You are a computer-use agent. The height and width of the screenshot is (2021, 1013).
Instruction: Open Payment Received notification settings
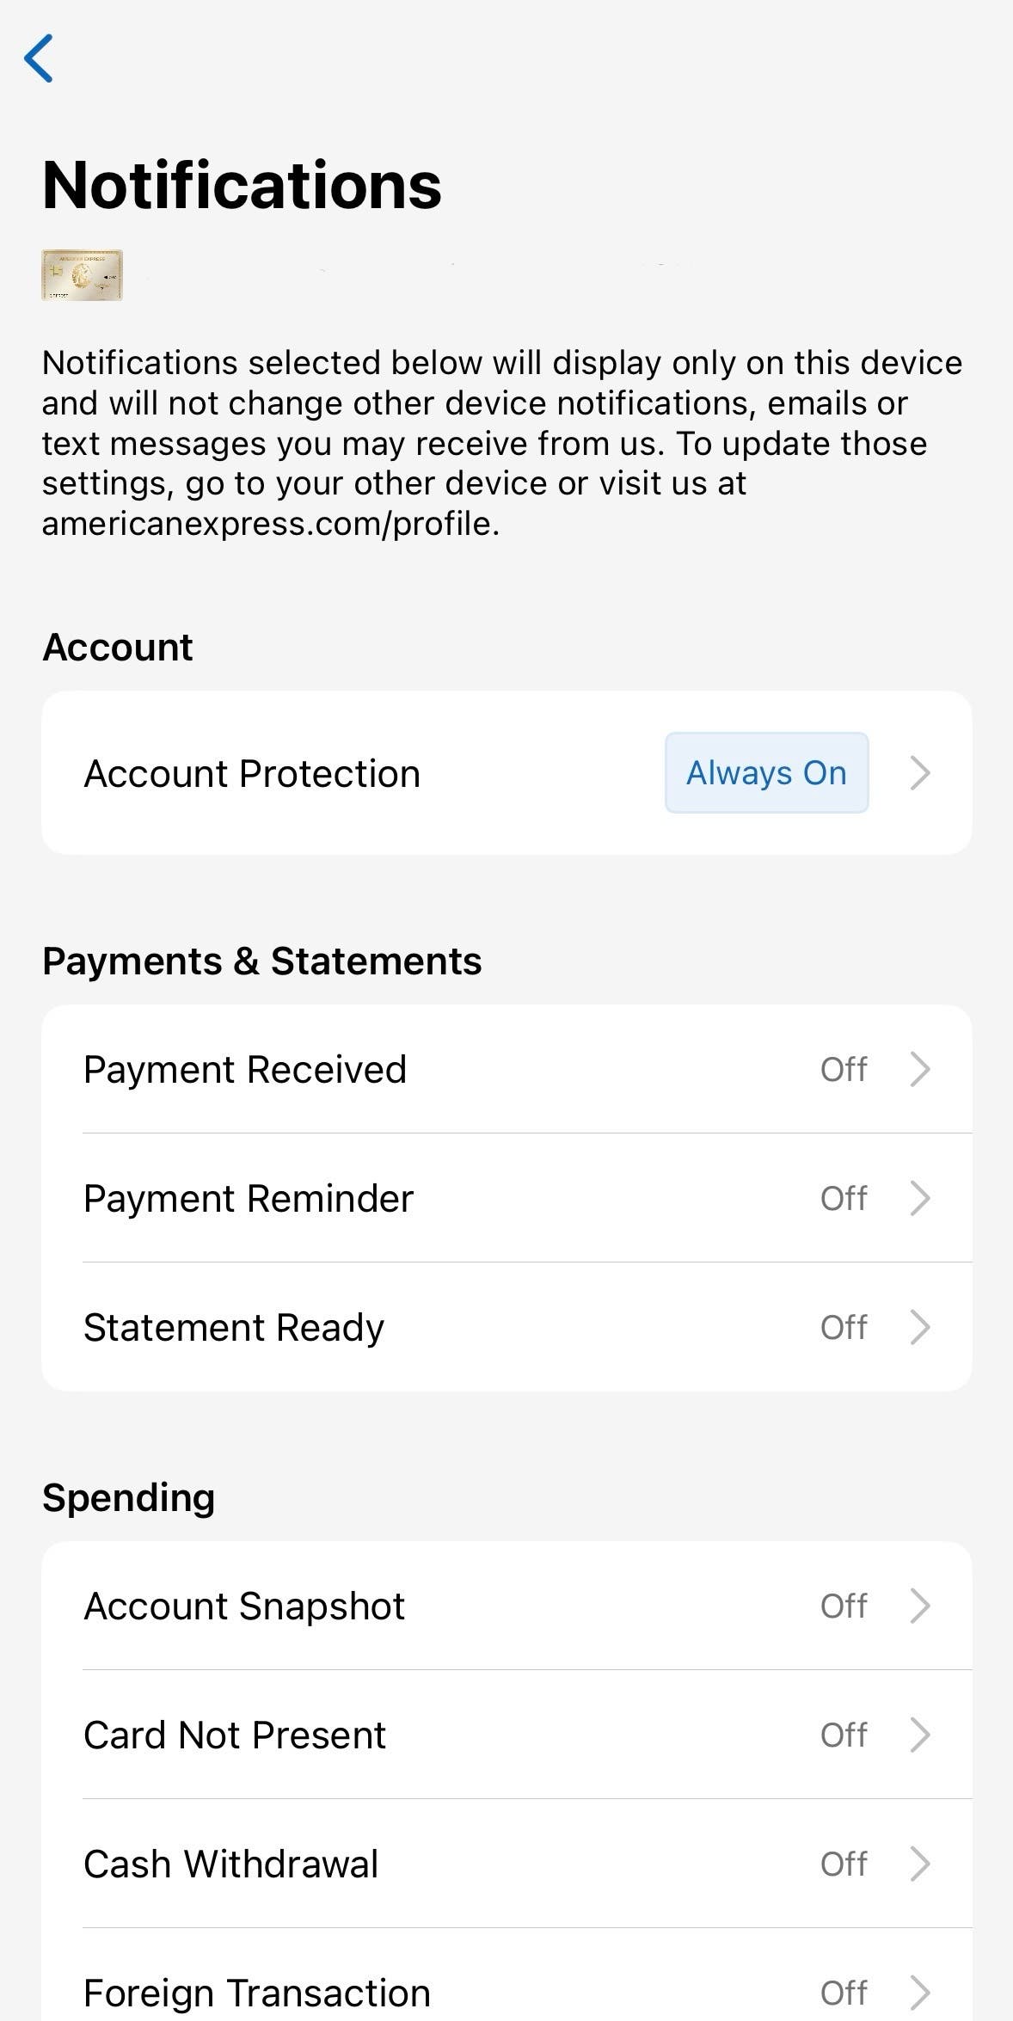245,1070
